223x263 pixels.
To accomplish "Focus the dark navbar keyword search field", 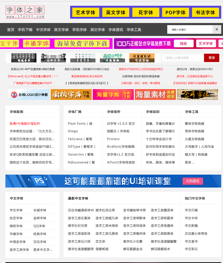I will [x=190, y=29].
